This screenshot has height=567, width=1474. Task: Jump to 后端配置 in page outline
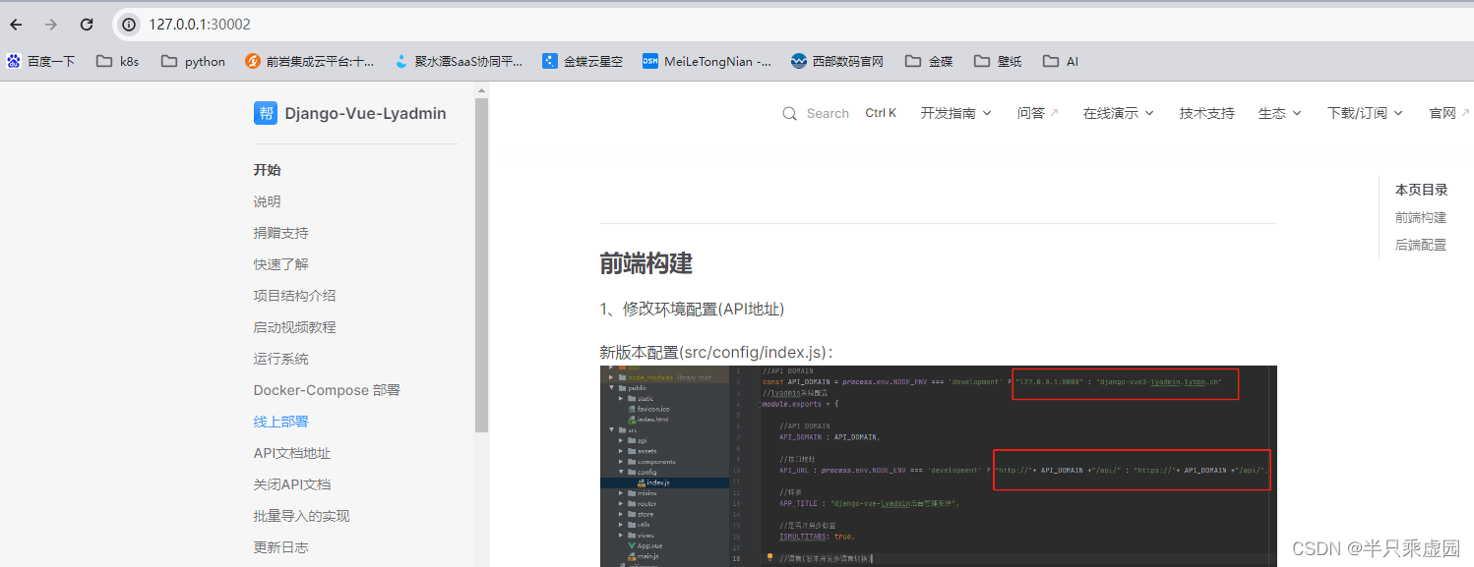1420,244
